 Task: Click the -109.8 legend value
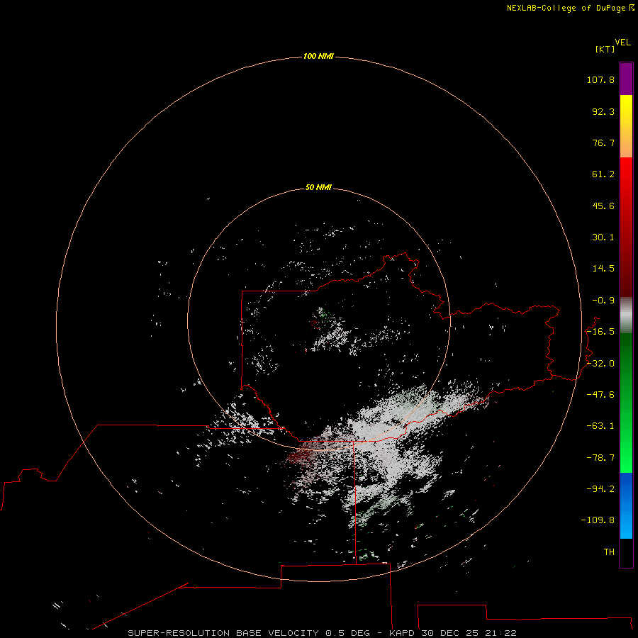[598, 521]
